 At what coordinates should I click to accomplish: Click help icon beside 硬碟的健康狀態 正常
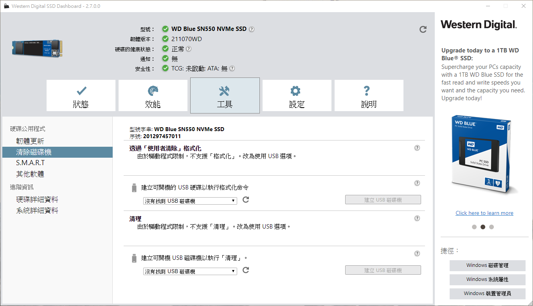189,49
